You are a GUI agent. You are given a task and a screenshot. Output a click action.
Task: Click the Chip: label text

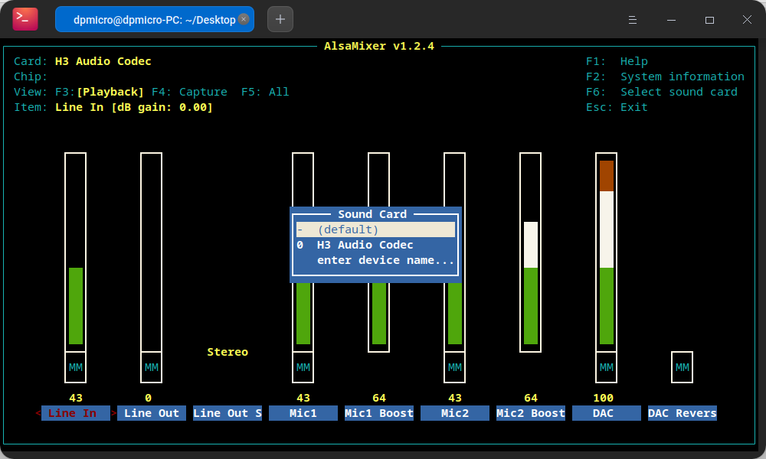[x=31, y=76]
